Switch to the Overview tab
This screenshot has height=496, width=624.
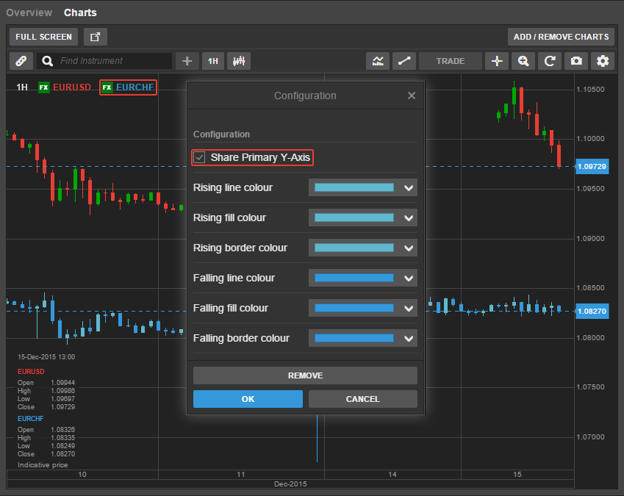tap(29, 12)
